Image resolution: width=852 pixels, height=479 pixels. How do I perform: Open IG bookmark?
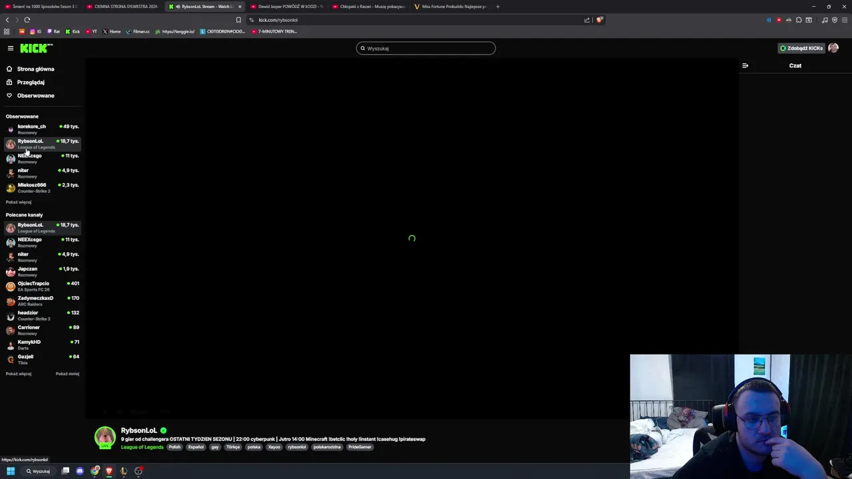tap(36, 31)
